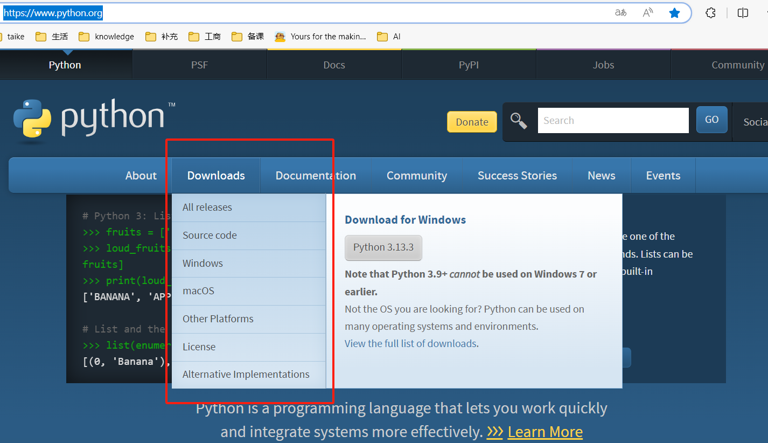
Task: Open browser Extensions puzzle icon
Action: tap(711, 13)
